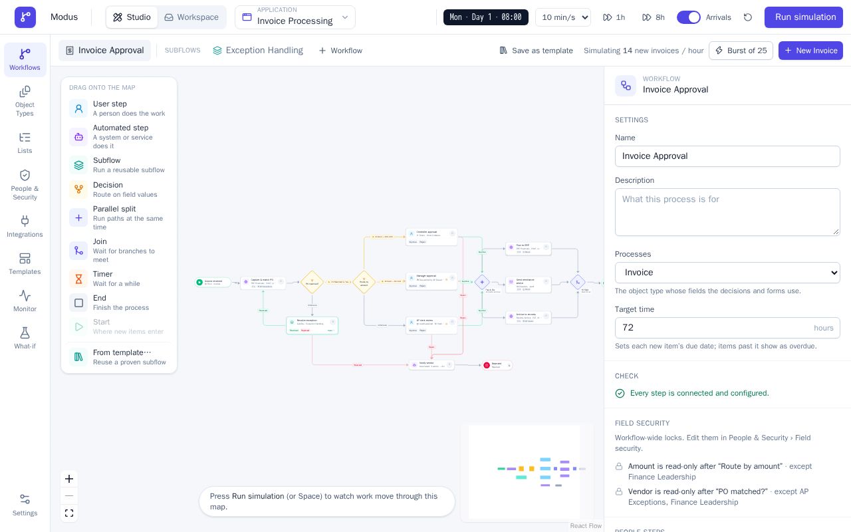
Task: Click the Target time hours field
Action: tap(727, 328)
